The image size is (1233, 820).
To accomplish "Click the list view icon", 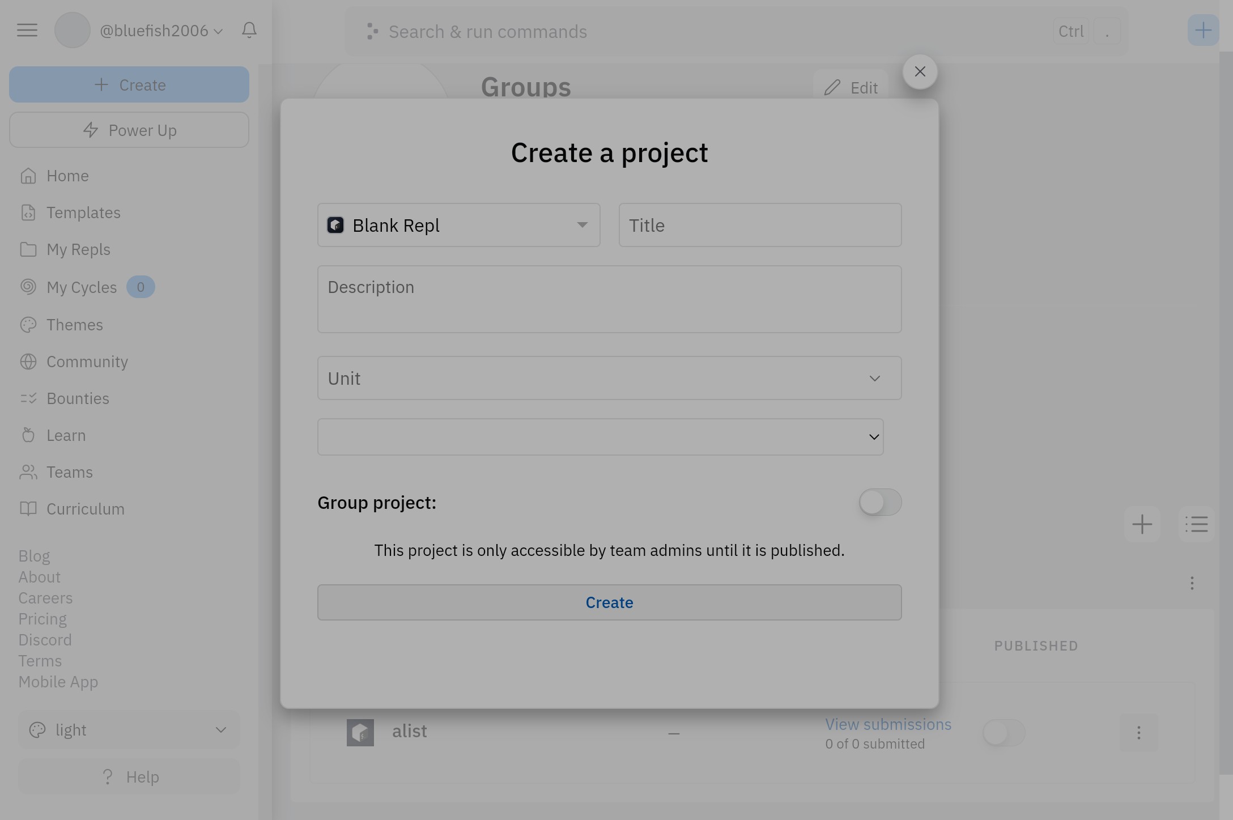I will click(x=1196, y=524).
